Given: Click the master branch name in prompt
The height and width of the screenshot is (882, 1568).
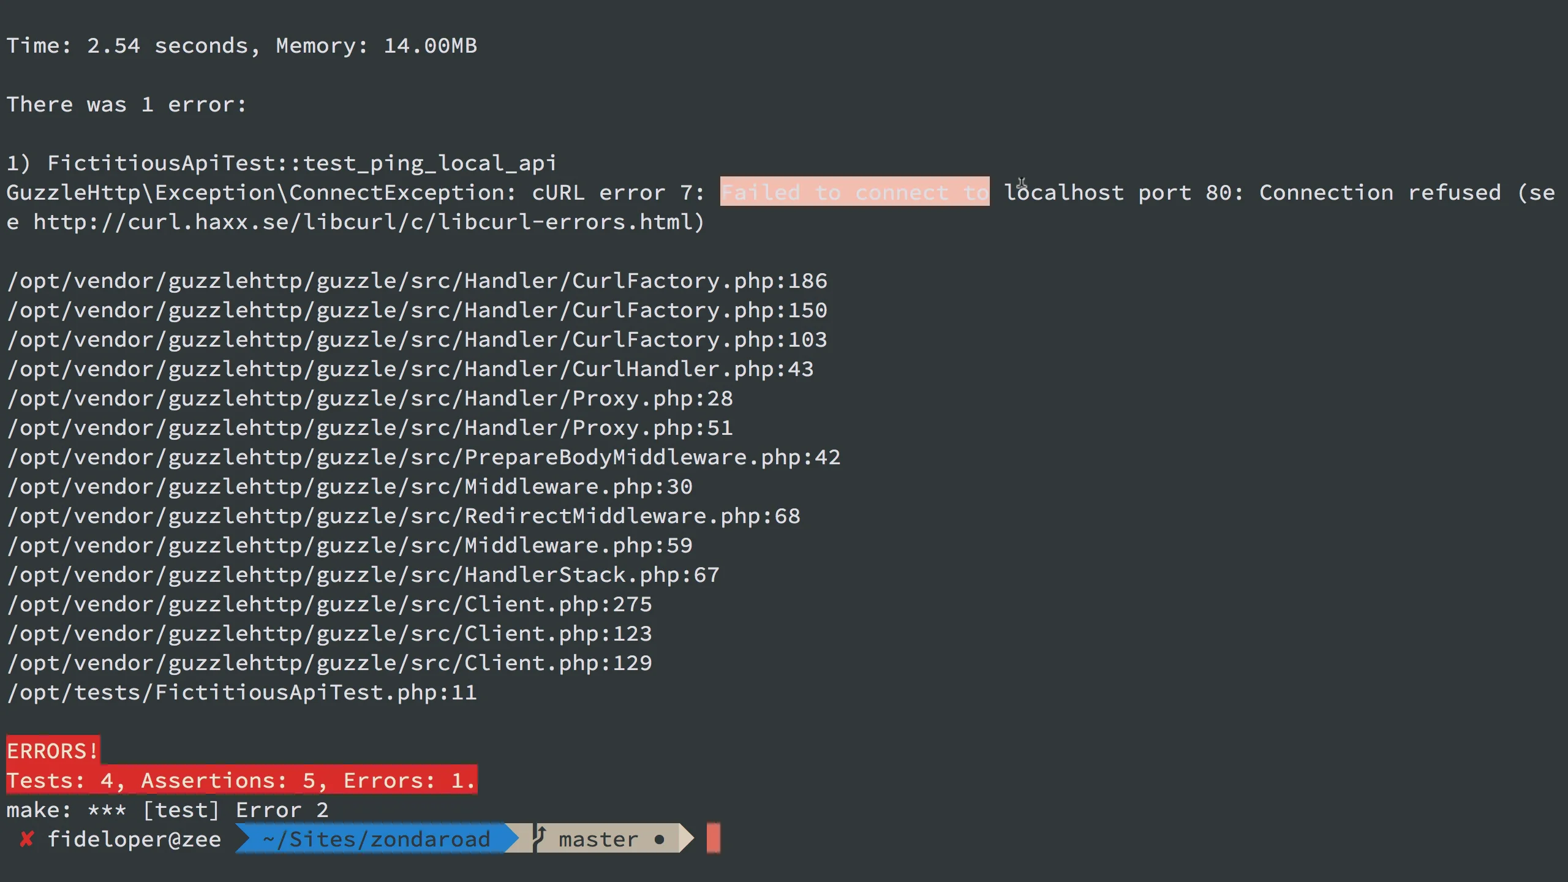Looking at the screenshot, I should (598, 839).
